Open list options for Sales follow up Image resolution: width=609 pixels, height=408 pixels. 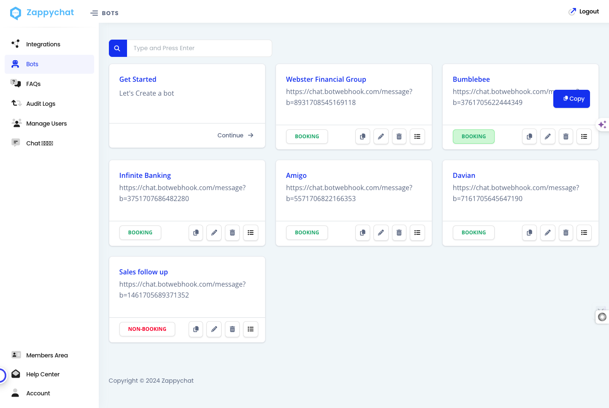click(251, 329)
